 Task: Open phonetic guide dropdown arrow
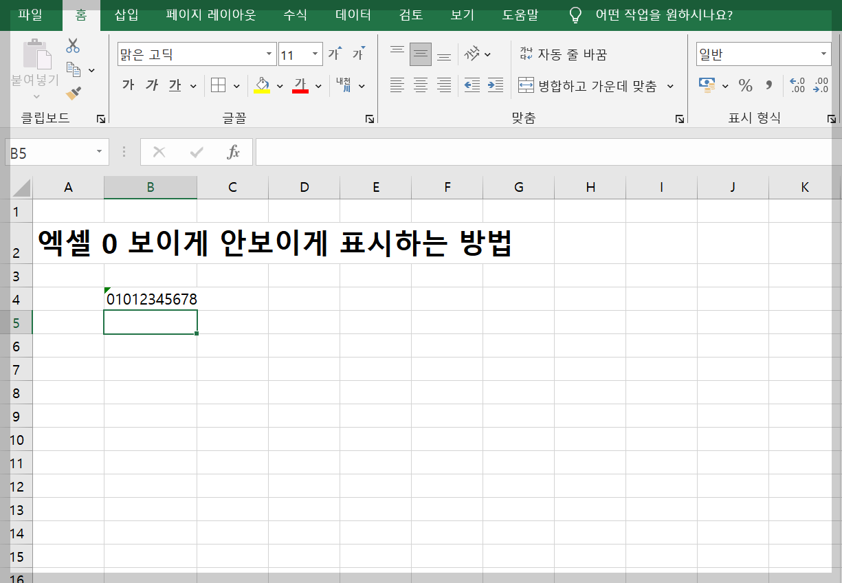click(362, 86)
